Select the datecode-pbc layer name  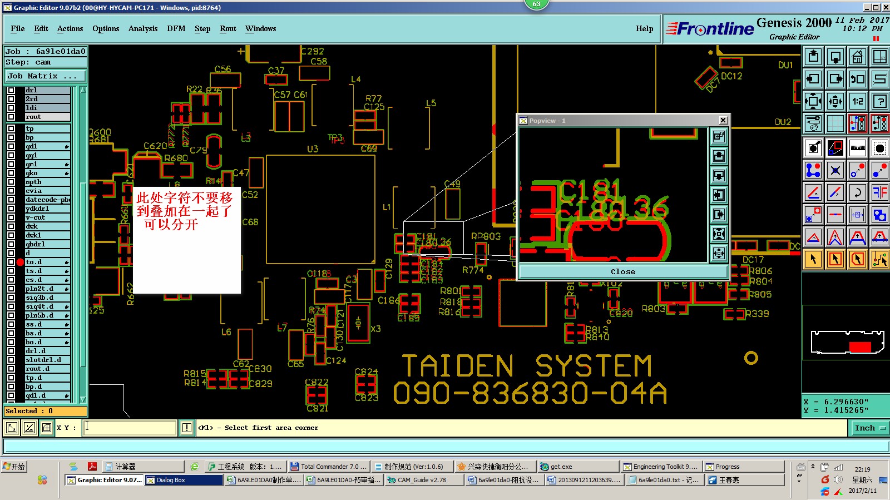[48, 200]
